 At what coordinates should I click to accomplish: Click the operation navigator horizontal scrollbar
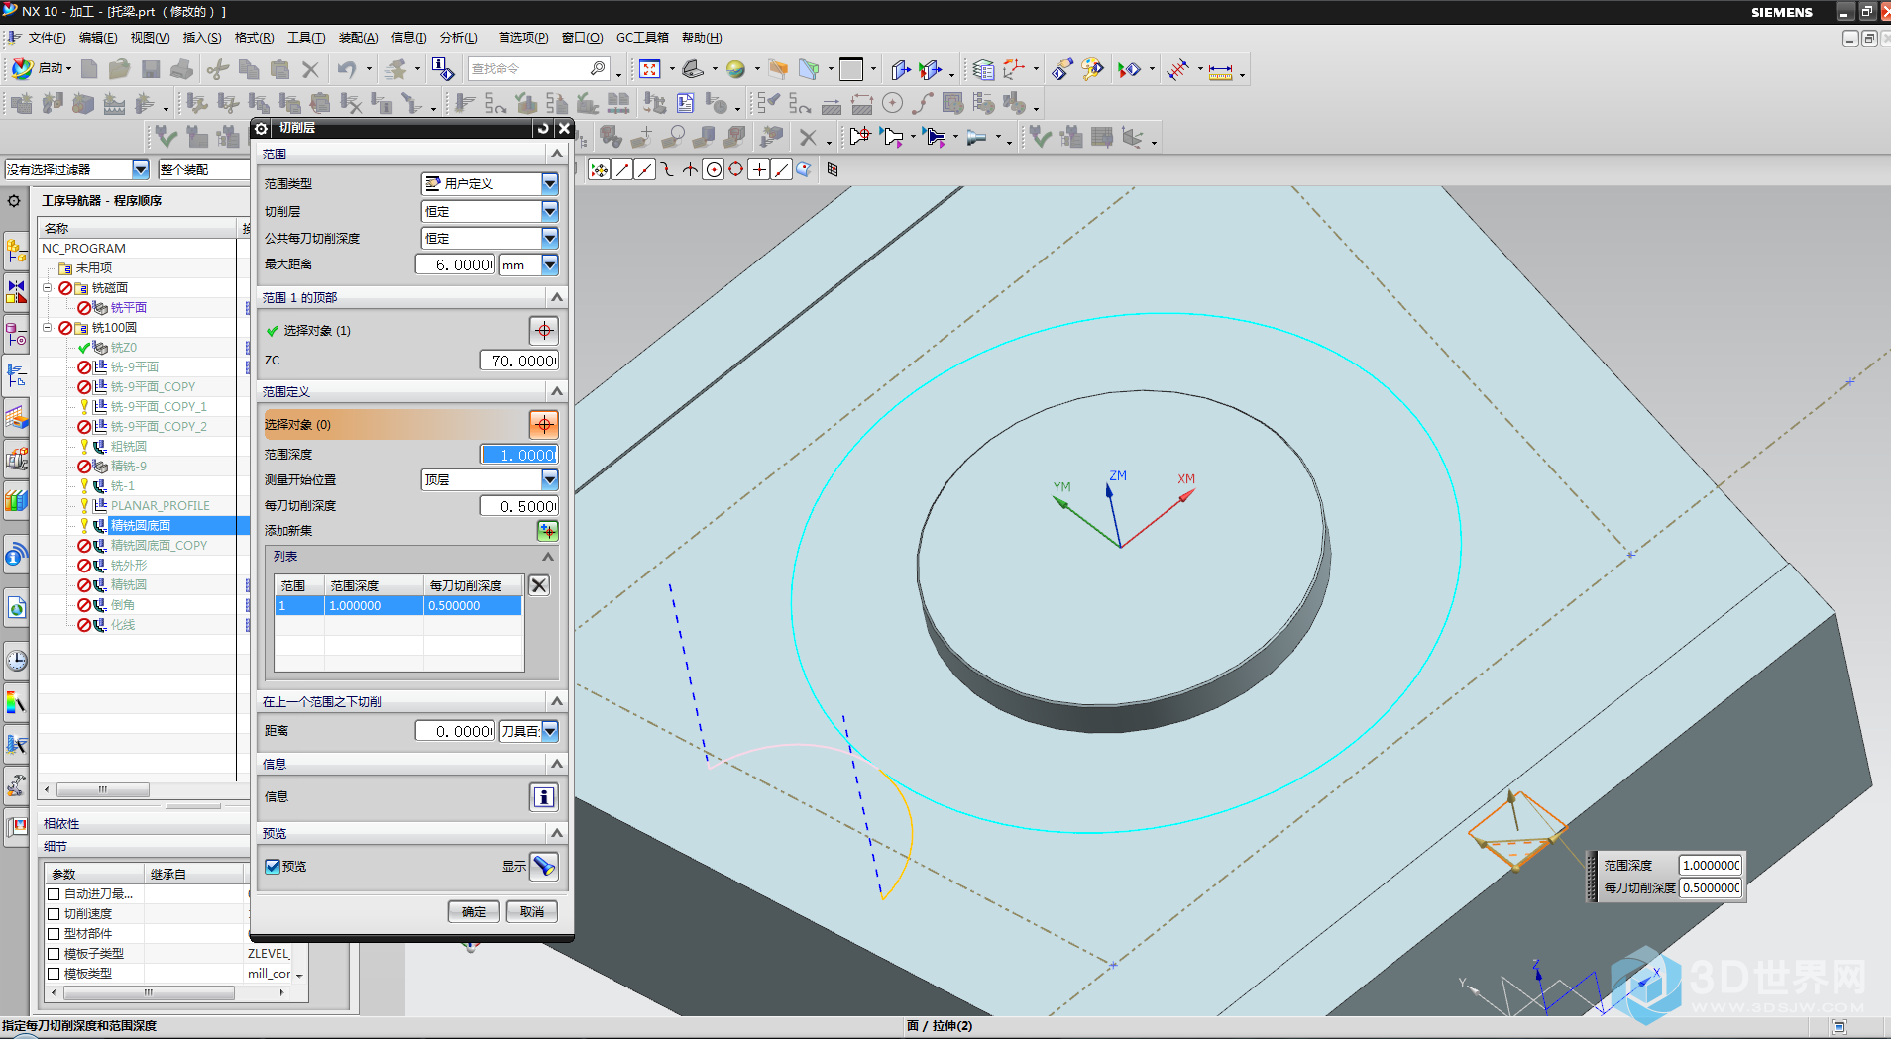click(103, 790)
